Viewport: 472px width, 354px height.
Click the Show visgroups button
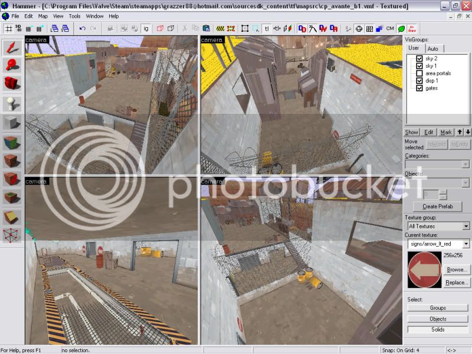click(x=411, y=132)
